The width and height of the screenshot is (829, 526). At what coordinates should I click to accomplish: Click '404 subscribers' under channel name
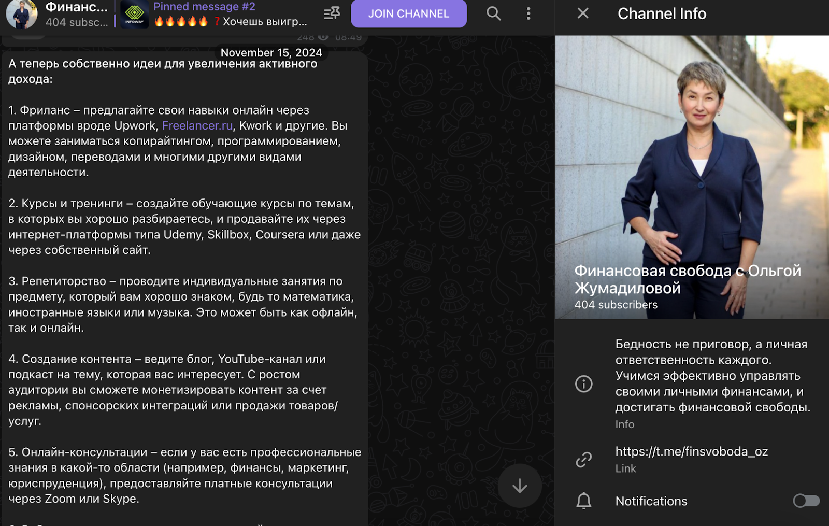pyautogui.click(x=616, y=305)
